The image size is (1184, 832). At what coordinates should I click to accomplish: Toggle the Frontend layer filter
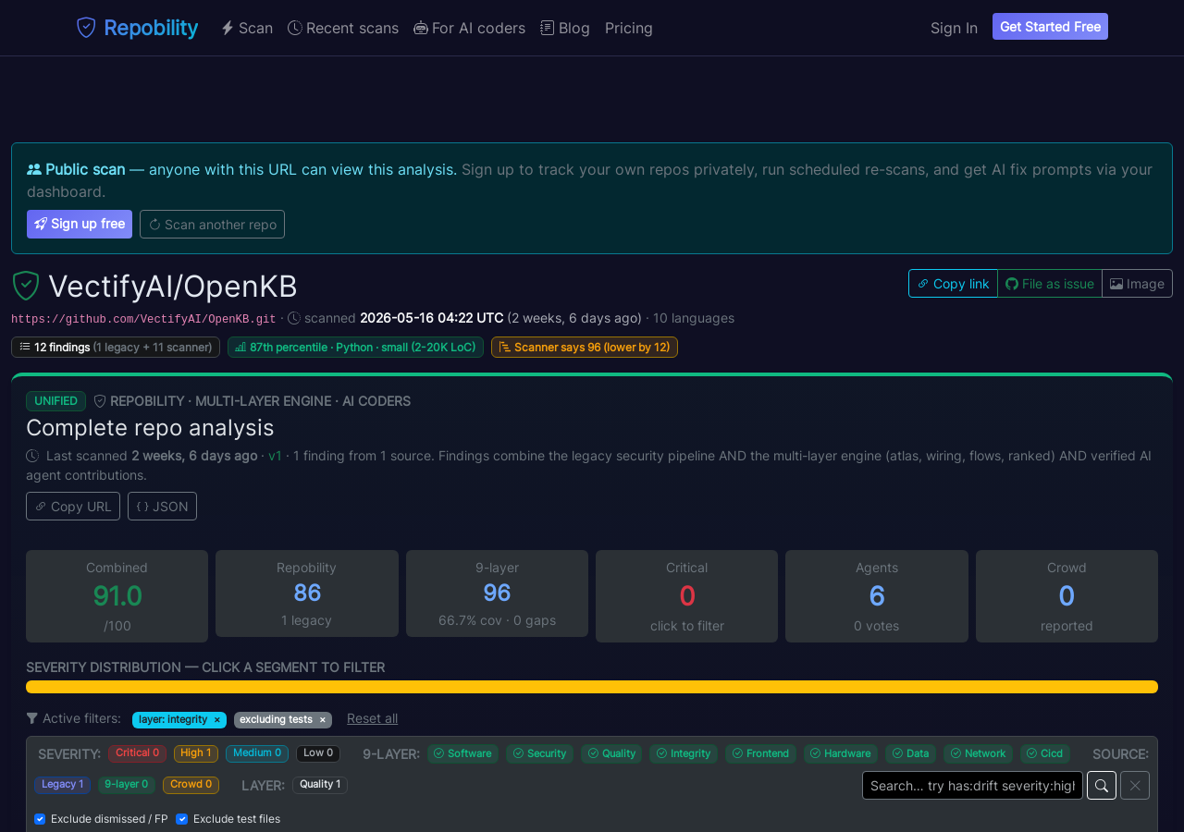click(x=760, y=753)
